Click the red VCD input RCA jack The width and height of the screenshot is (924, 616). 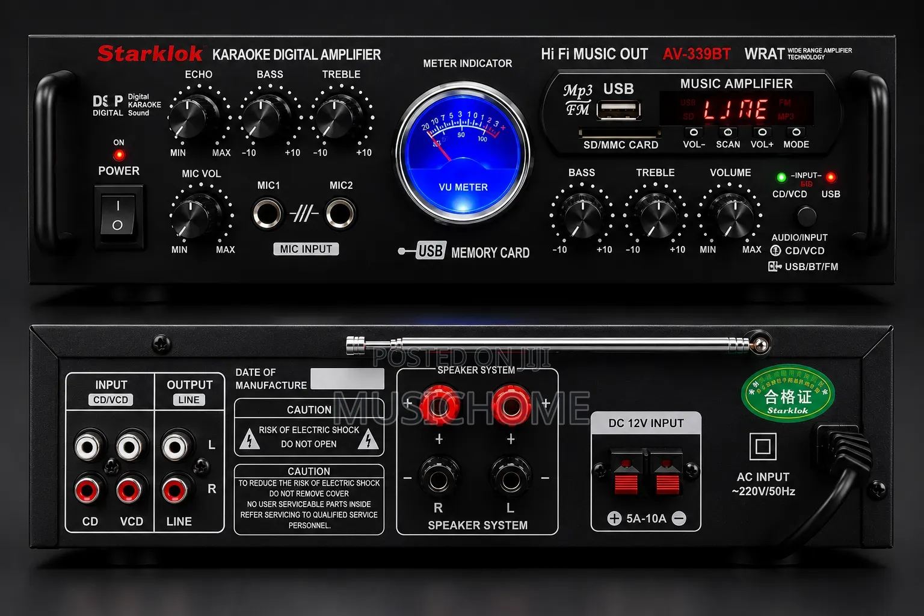coord(129,490)
